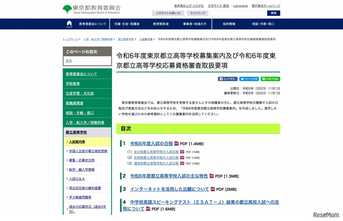Screen dimensions: 343x221
Task: Open 令和6年度都立高等学校入試の主な特色 link
Action: pyautogui.click(x=169, y=176)
